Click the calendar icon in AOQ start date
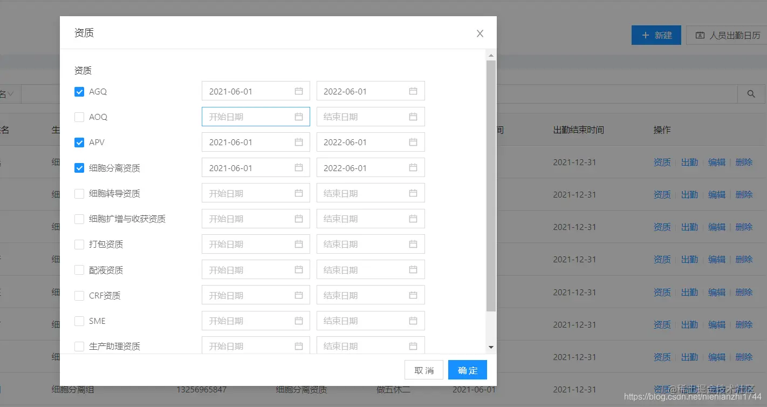The width and height of the screenshot is (767, 407). [299, 117]
